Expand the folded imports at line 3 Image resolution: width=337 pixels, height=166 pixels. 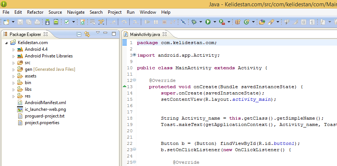(135, 55)
